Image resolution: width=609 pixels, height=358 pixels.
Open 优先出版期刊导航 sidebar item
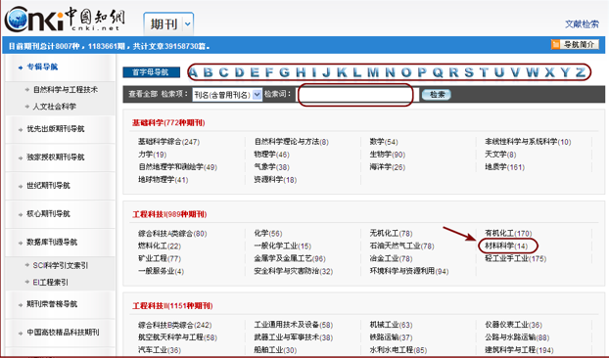(x=55, y=129)
